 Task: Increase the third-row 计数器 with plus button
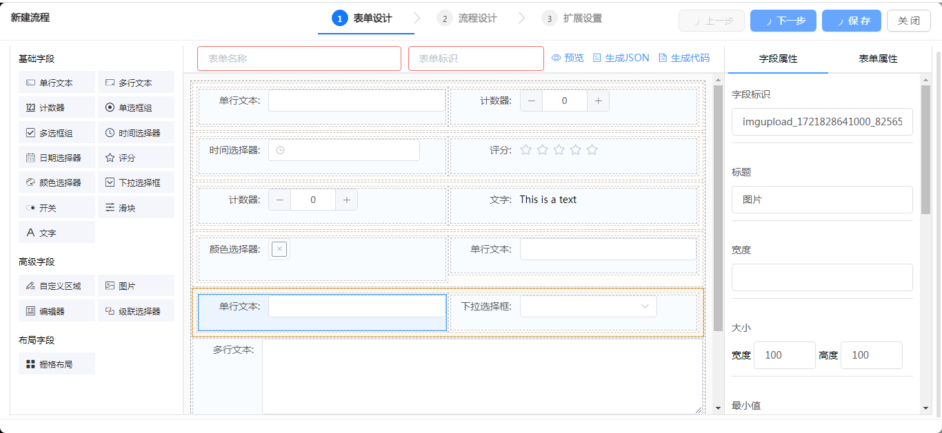click(x=346, y=200)
